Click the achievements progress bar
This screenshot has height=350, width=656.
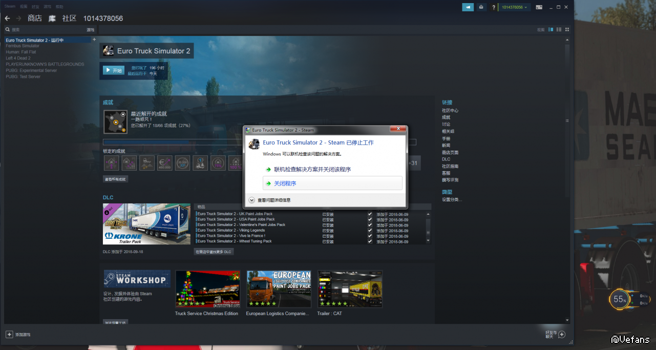click(x=260, y=142)
